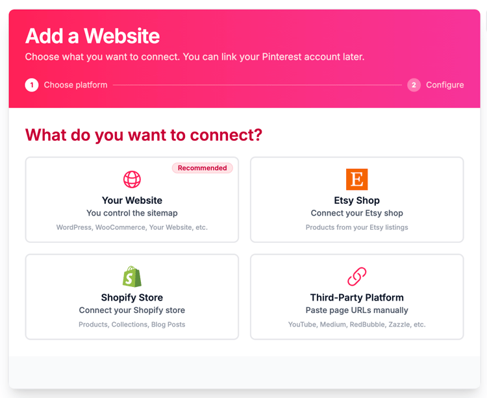Click 'YouTube, Medium, RedBubble, Zazzle' caption
Image resolution: width=487 pixels, height=398 pixels.
pos(356,325)
